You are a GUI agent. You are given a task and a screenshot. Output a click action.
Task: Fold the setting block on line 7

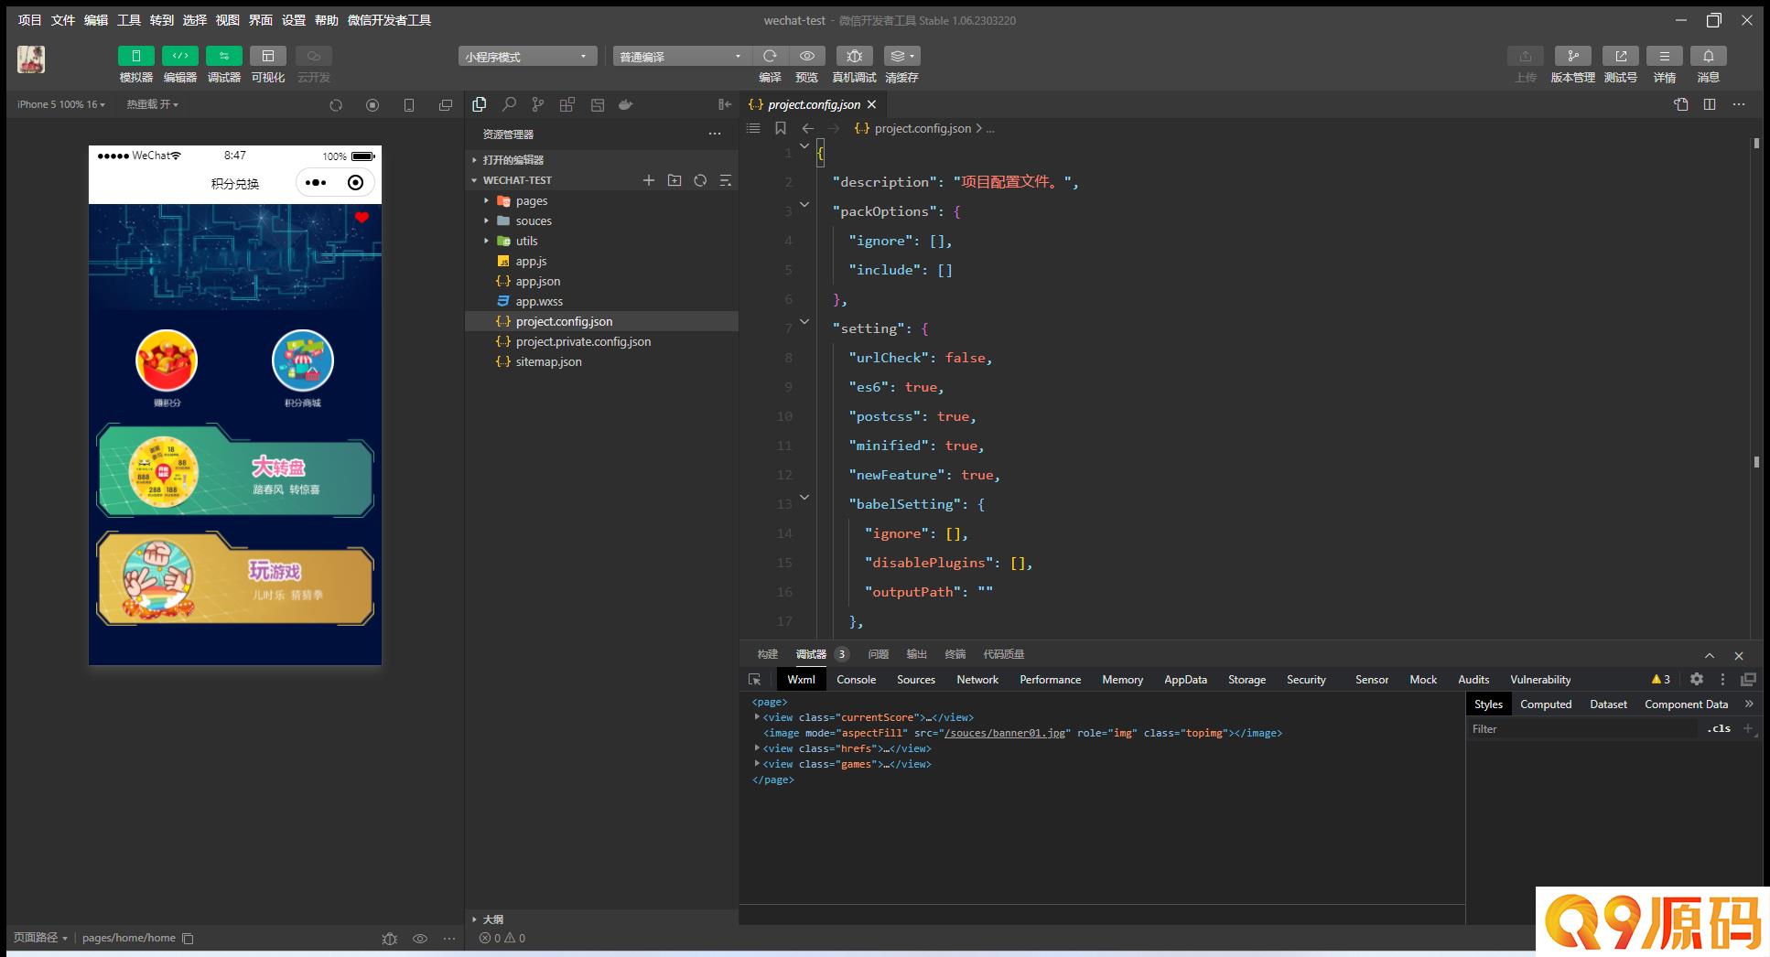pyautogui.click(x=804, y=322)
